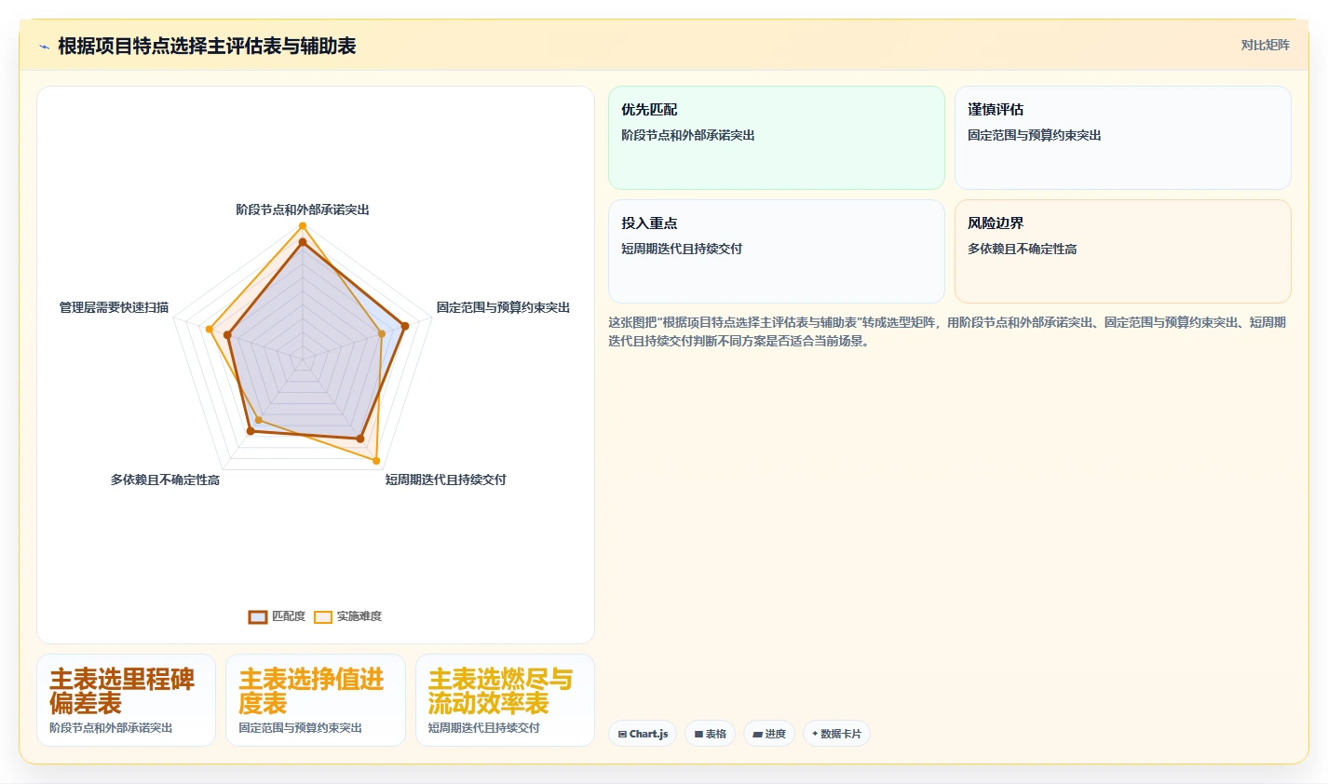Click the 实施难度 legend text

click(359, 616)
